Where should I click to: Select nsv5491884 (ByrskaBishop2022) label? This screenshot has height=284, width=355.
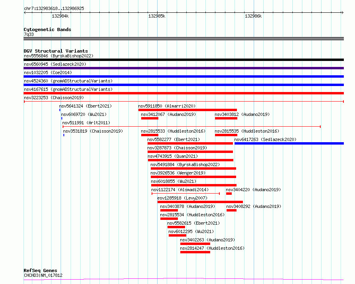coord(185,165)
